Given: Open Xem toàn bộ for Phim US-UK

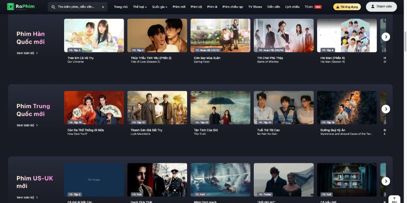Looking at the screenshot, I should click(x=27, y=197).
